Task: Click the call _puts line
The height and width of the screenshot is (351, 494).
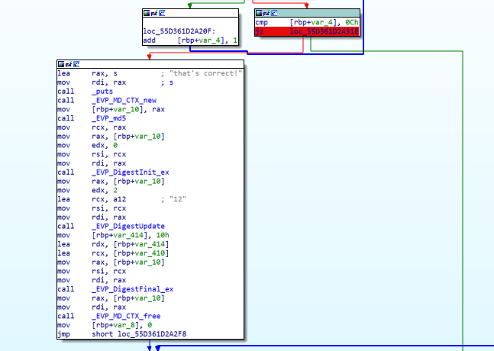Action: pos(85,92)
